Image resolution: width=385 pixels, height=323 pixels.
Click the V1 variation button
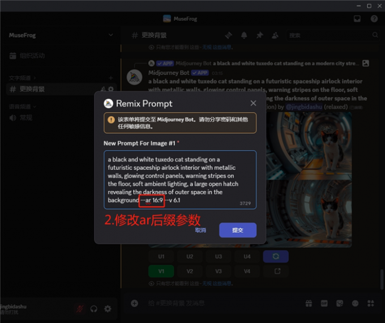point(161,271)
